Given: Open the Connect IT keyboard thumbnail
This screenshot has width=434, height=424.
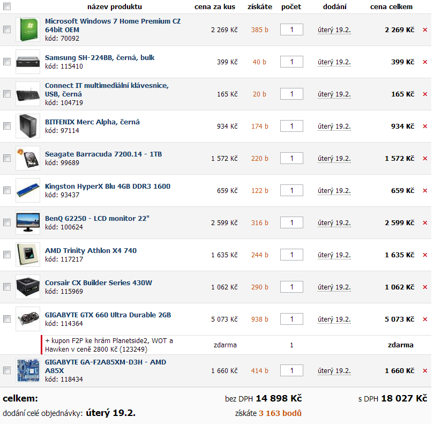Looking at the screenshot, I should click(28, 94).
